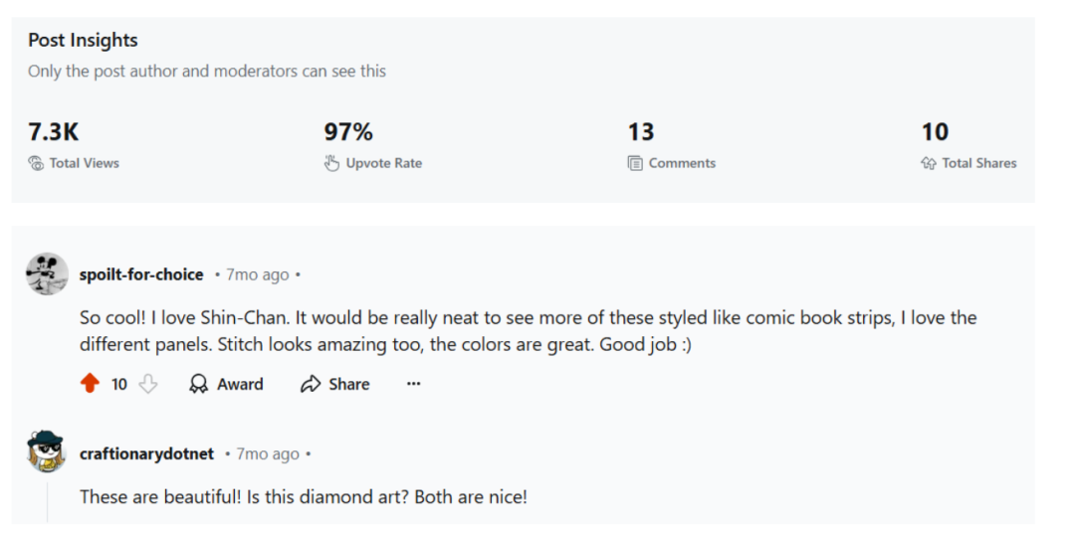Visit craftionarydotnet's profile via username
The width and height of the screenshot is (1075, 539).
point(146,453)
